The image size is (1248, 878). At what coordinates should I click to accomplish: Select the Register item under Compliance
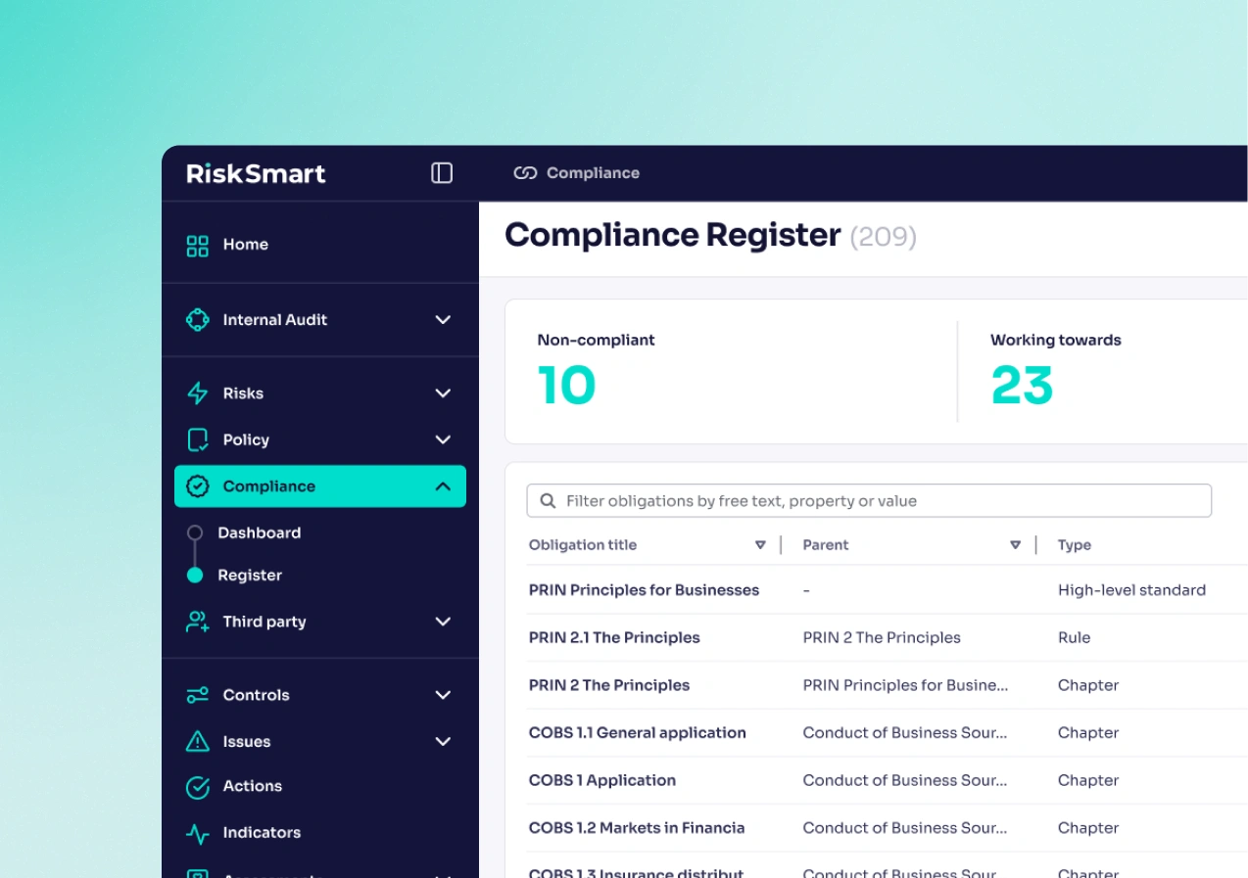coord(250,575)
